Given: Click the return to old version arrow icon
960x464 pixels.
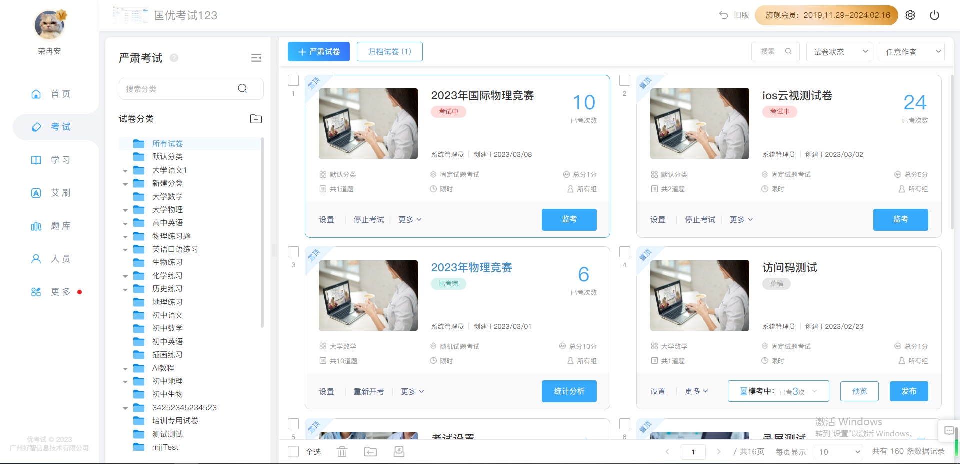Looking at the screenshot, I should click(x=723, y=15).
